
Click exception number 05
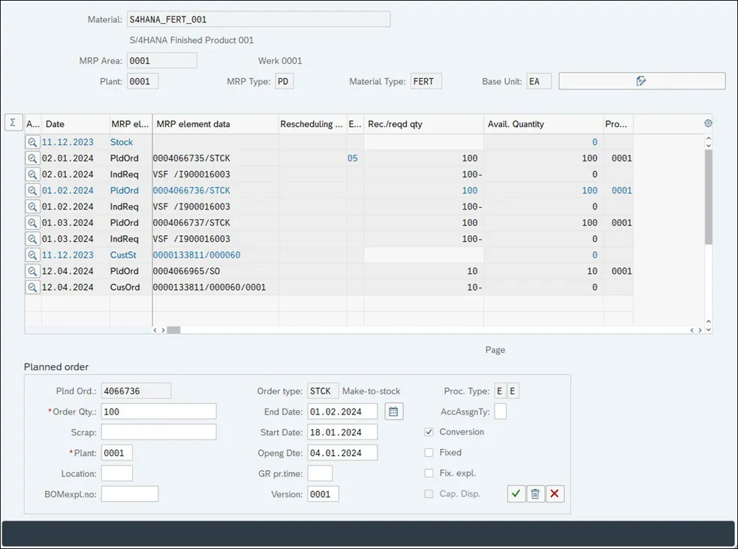353,158
